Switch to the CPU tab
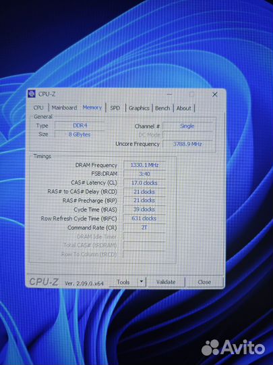 [x=38, y=107]
